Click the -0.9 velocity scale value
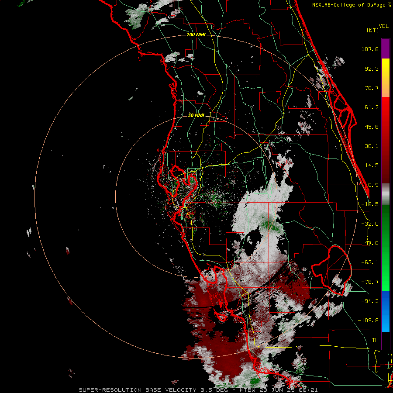The image size is (393, 393). 372,185
